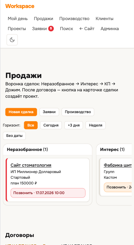Click the ИП Миллионер Долларовый text
The width and height of the screenshot is (134, 245).
[x=36, y=172]
